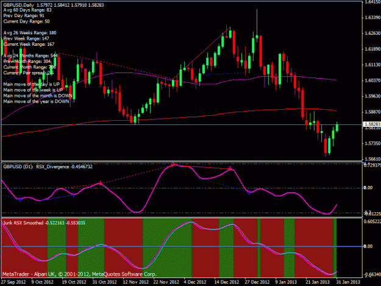The height and width of the screenshot is (286, 381).
Task: Click 'Current Week Range: 167' text
Action: click(x=29, y=45)
